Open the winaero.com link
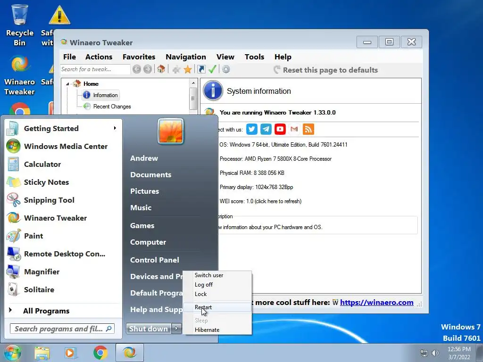483x362 pixels. 376,302
